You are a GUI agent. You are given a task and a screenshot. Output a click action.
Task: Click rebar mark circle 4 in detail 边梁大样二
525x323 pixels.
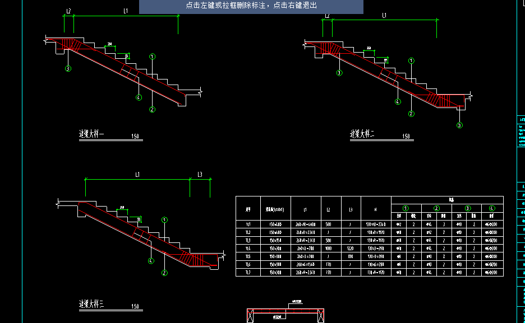coord(398,102)
